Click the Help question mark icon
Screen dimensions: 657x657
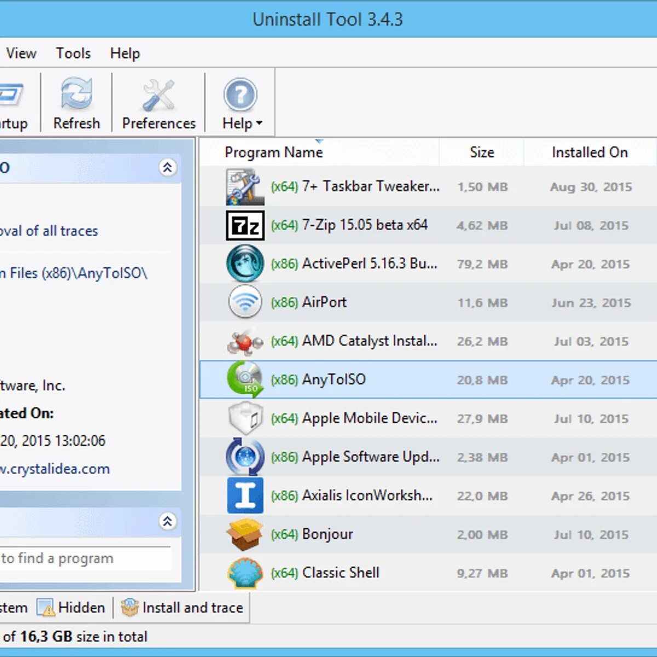point(240,95)
